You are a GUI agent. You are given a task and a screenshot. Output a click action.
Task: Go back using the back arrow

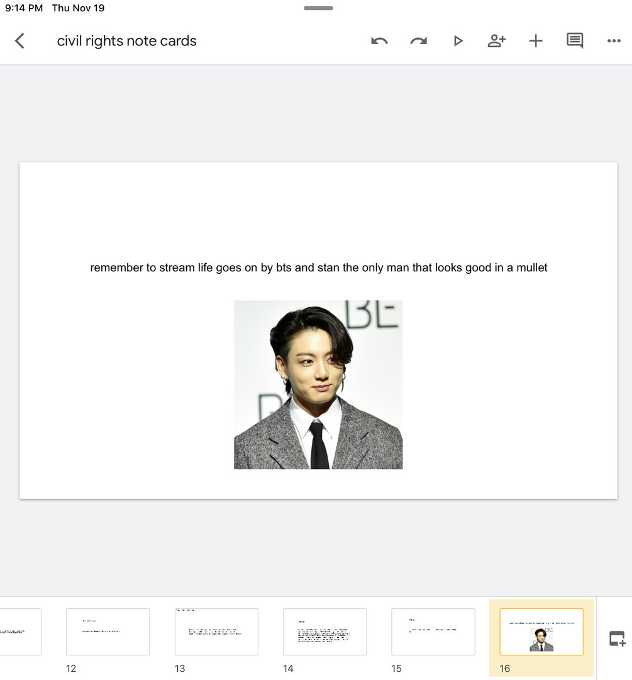point(19,41)
